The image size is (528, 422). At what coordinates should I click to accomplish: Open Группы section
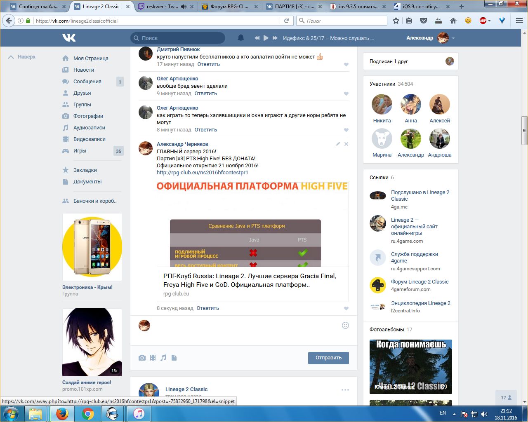(x=82, y=104)
